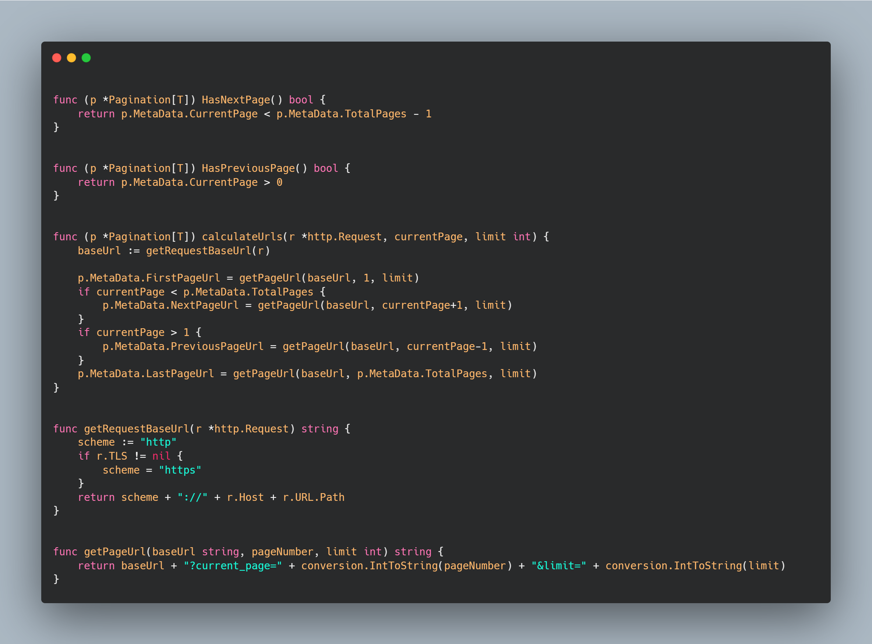This screenshot has width=872, height=644.
Task: Click p.MetaData.FirstPageUrl assignment target
Action: pos(148,278)
